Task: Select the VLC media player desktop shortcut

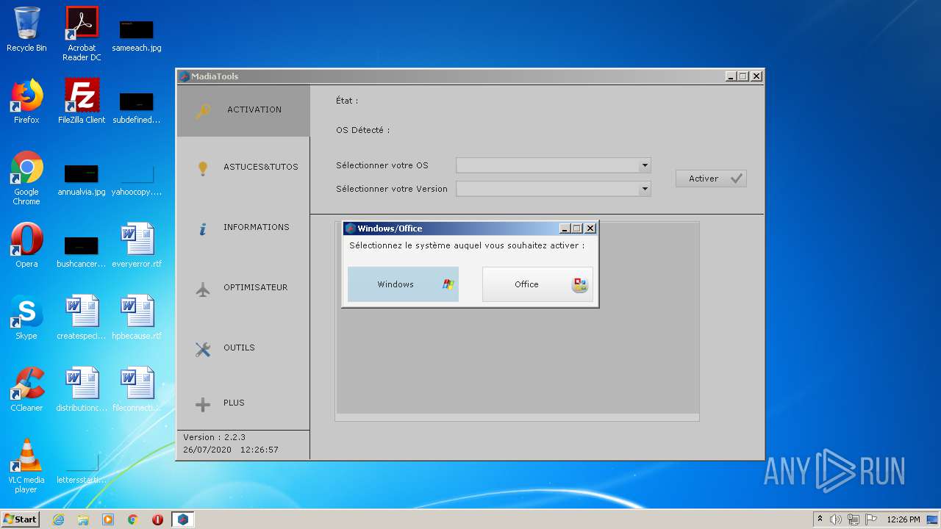Action: click(x=26, y=466)
